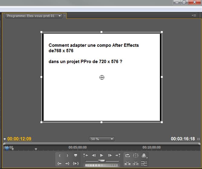The height and width of the screenshot is (169, 202).
Task: Step back one frame
Action: click(x=94, y=155)
